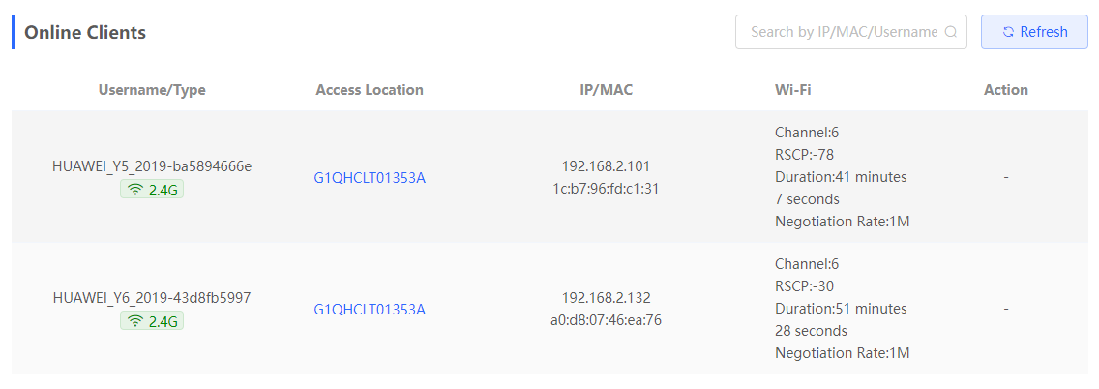Click the search magnifier icon
Image resolution: width=1099 pixels, height=389 pixels.
[x=950, y=32]
